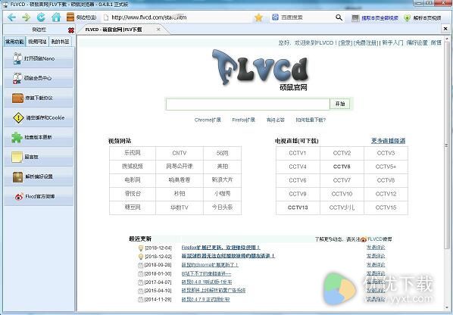Select CCTV5+ live channel

coord(386,167)
